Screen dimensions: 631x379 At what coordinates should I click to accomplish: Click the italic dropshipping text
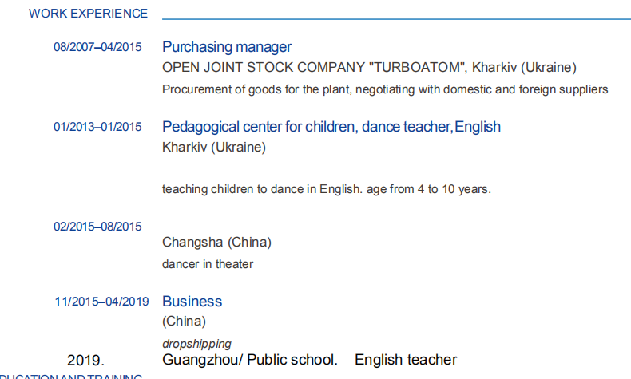pos(196,344)
